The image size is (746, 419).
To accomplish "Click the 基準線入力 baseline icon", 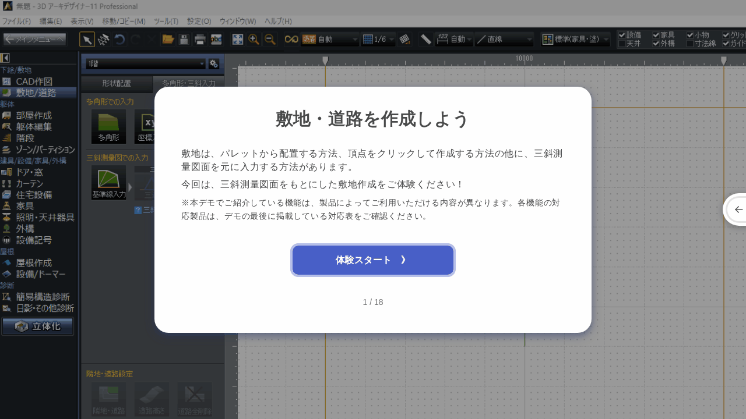I will [x=108, y=183].
